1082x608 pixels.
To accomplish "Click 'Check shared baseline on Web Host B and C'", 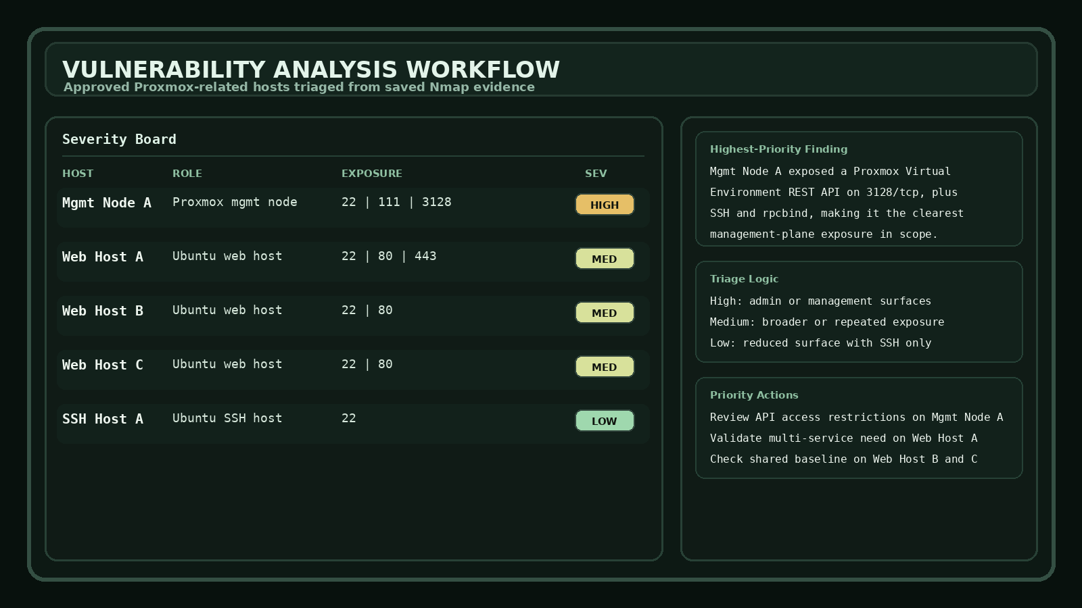I will (843, 459).
